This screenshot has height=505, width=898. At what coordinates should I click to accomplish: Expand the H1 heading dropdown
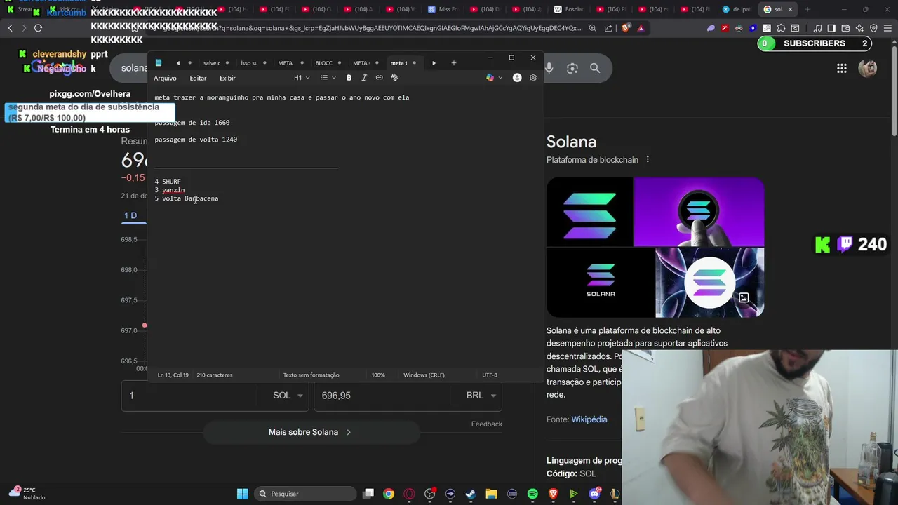click(302, 78)
